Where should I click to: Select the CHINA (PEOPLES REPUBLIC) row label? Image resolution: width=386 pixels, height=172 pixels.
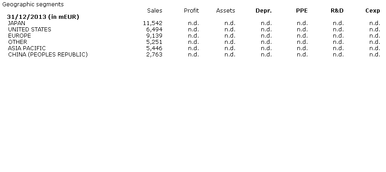(48, 54)
